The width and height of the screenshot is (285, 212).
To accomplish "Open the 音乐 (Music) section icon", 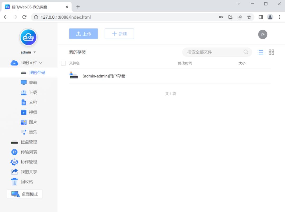I will coord(23,132).
